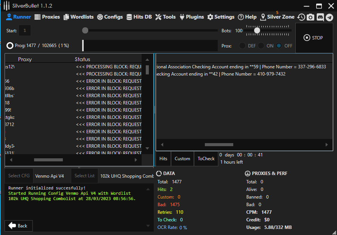The height and width of the screenshot is (235, 337).
Task: Switch to the ToCheck results tab
Action: pos(206,159)
